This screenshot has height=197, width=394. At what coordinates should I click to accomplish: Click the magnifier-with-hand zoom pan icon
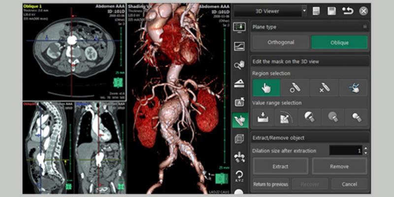pos(240,65)
